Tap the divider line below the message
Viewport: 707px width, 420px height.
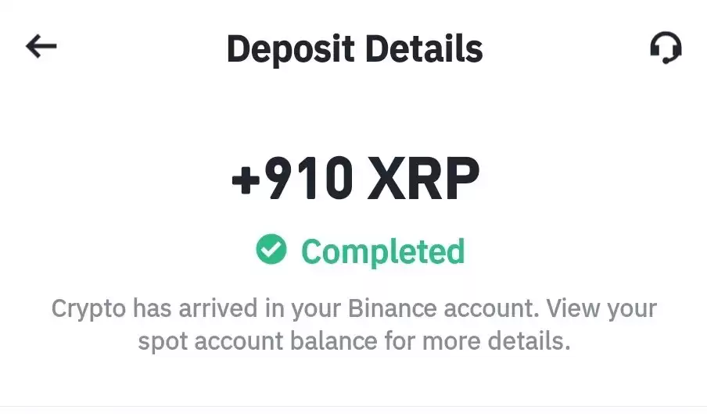tap(353, 407)
